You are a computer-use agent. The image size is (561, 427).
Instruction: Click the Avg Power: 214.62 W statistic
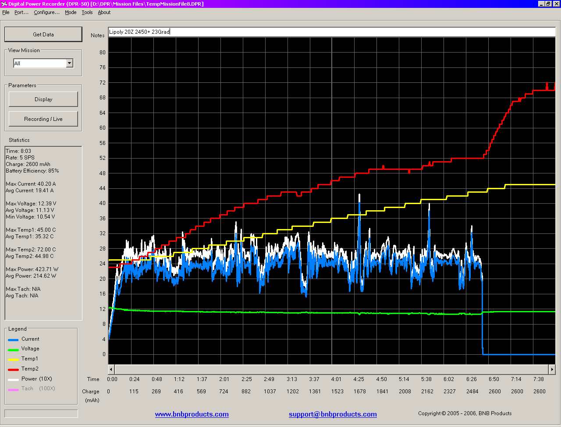(32, 276)
